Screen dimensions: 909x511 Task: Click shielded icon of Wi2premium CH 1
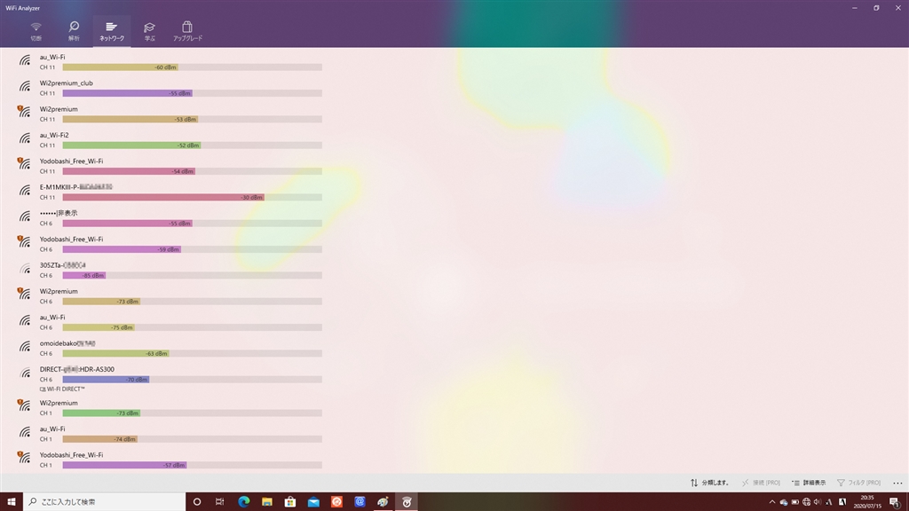coord(24,406)
